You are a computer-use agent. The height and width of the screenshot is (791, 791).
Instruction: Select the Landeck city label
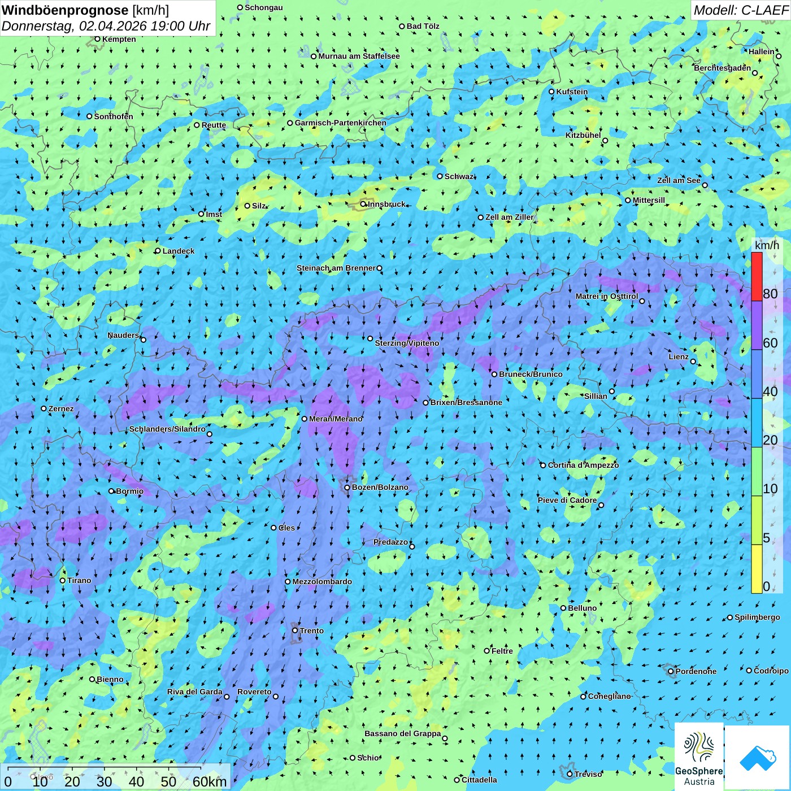pos(179,251)
